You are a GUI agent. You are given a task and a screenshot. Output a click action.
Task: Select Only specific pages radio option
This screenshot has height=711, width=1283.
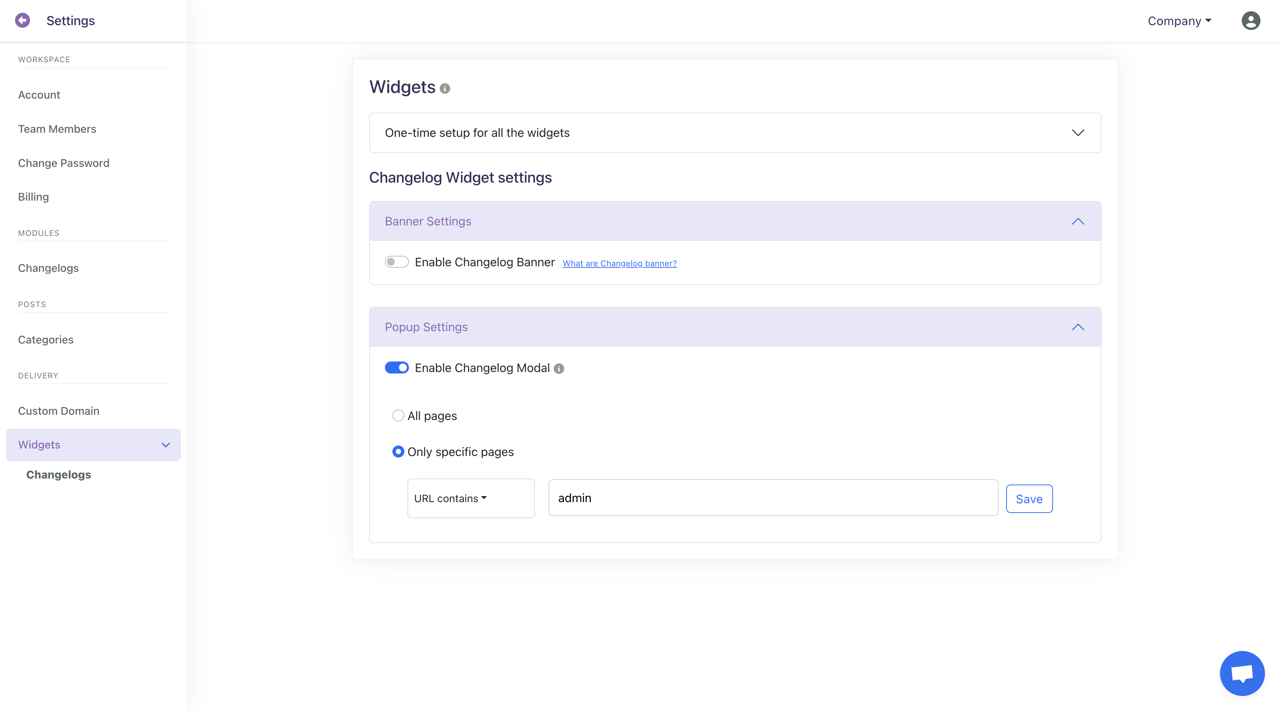[398, 451]
